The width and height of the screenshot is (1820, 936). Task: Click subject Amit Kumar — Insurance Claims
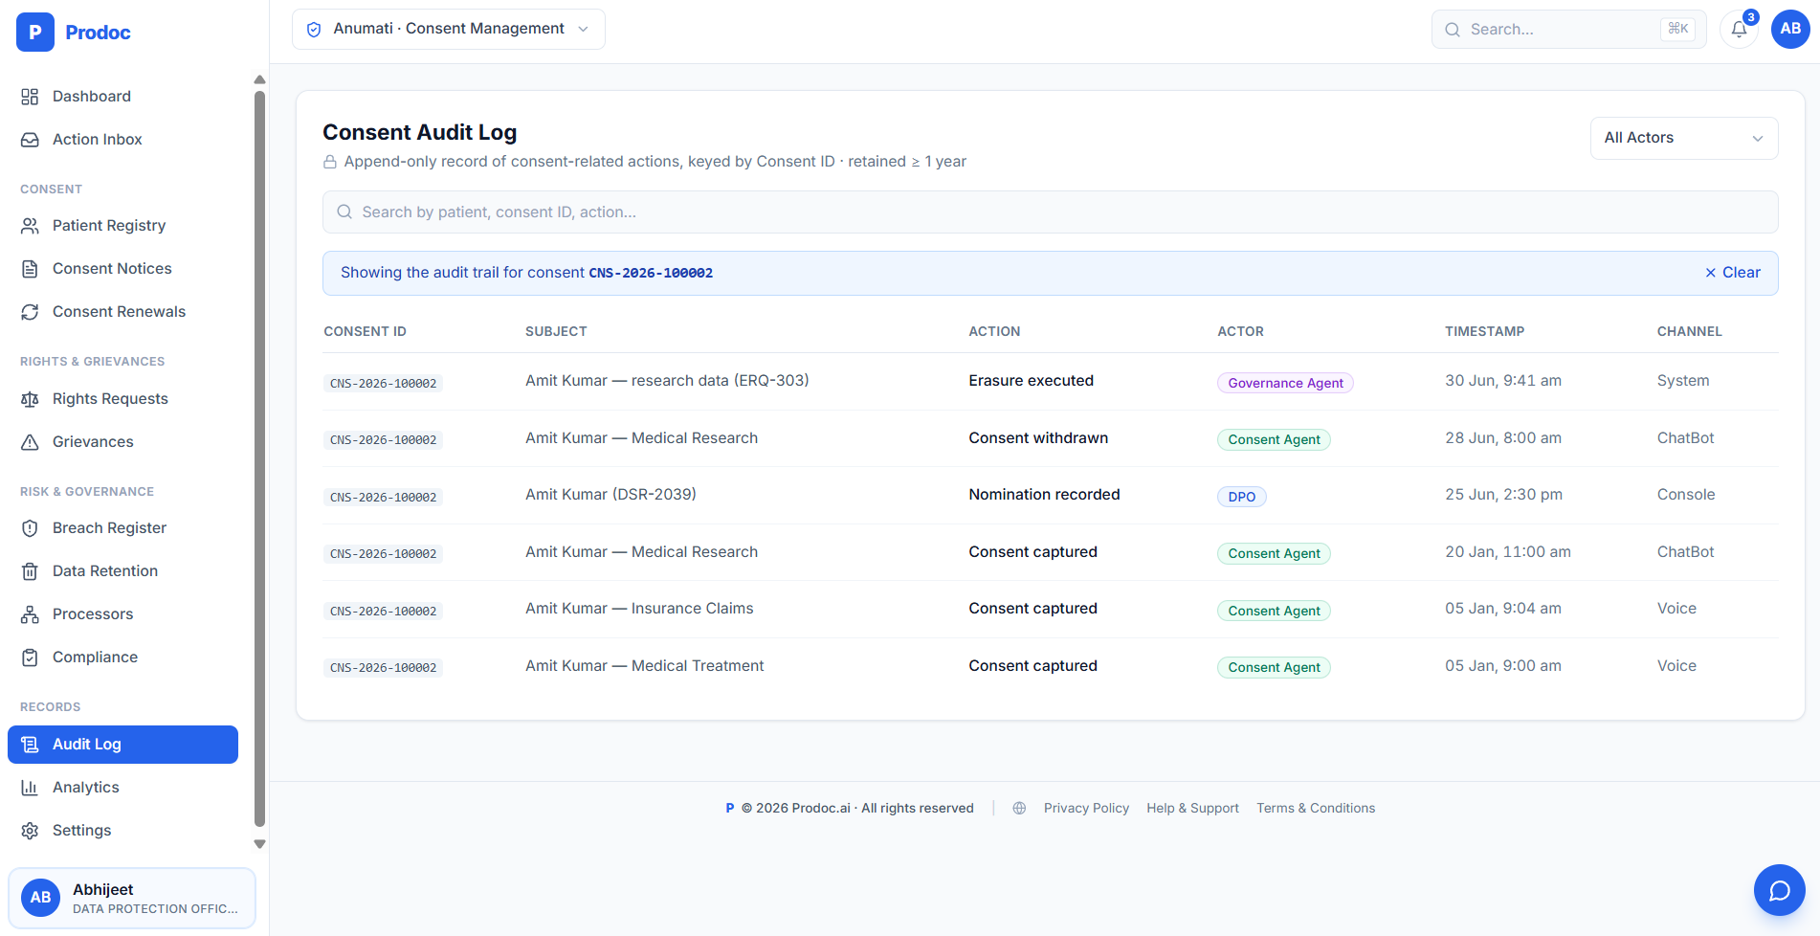[x=639, y=609]
